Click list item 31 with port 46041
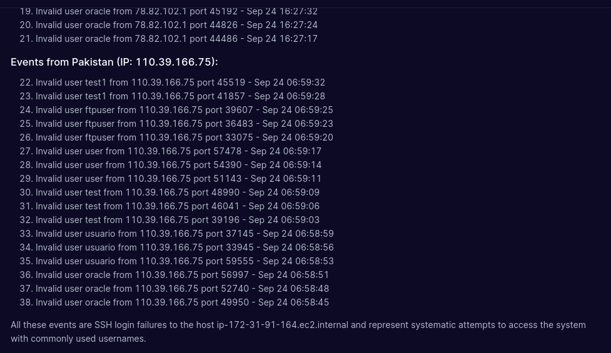Viewport: 611px width, 353px height. 177,206
